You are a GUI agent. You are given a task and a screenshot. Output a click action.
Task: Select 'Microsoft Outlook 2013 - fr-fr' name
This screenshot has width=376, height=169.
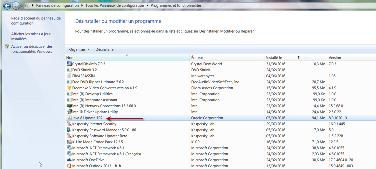click(x=97, y=166)
